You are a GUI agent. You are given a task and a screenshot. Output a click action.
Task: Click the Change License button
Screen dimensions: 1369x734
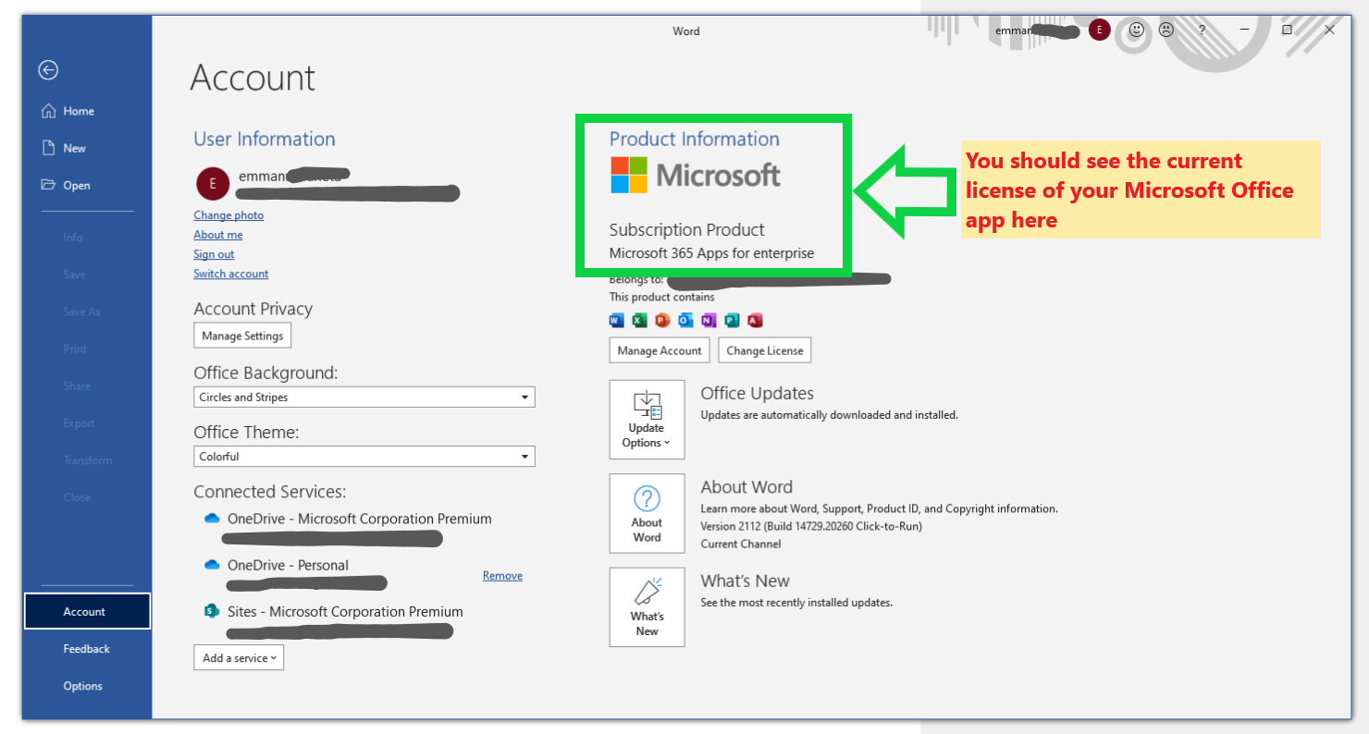pyautogui.click(x=765, y=350)
